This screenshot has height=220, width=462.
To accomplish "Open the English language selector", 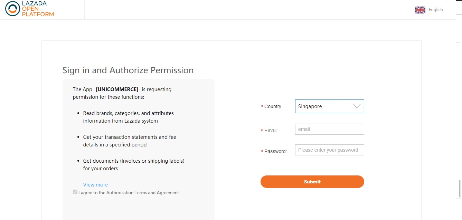I will click(435, 10).
